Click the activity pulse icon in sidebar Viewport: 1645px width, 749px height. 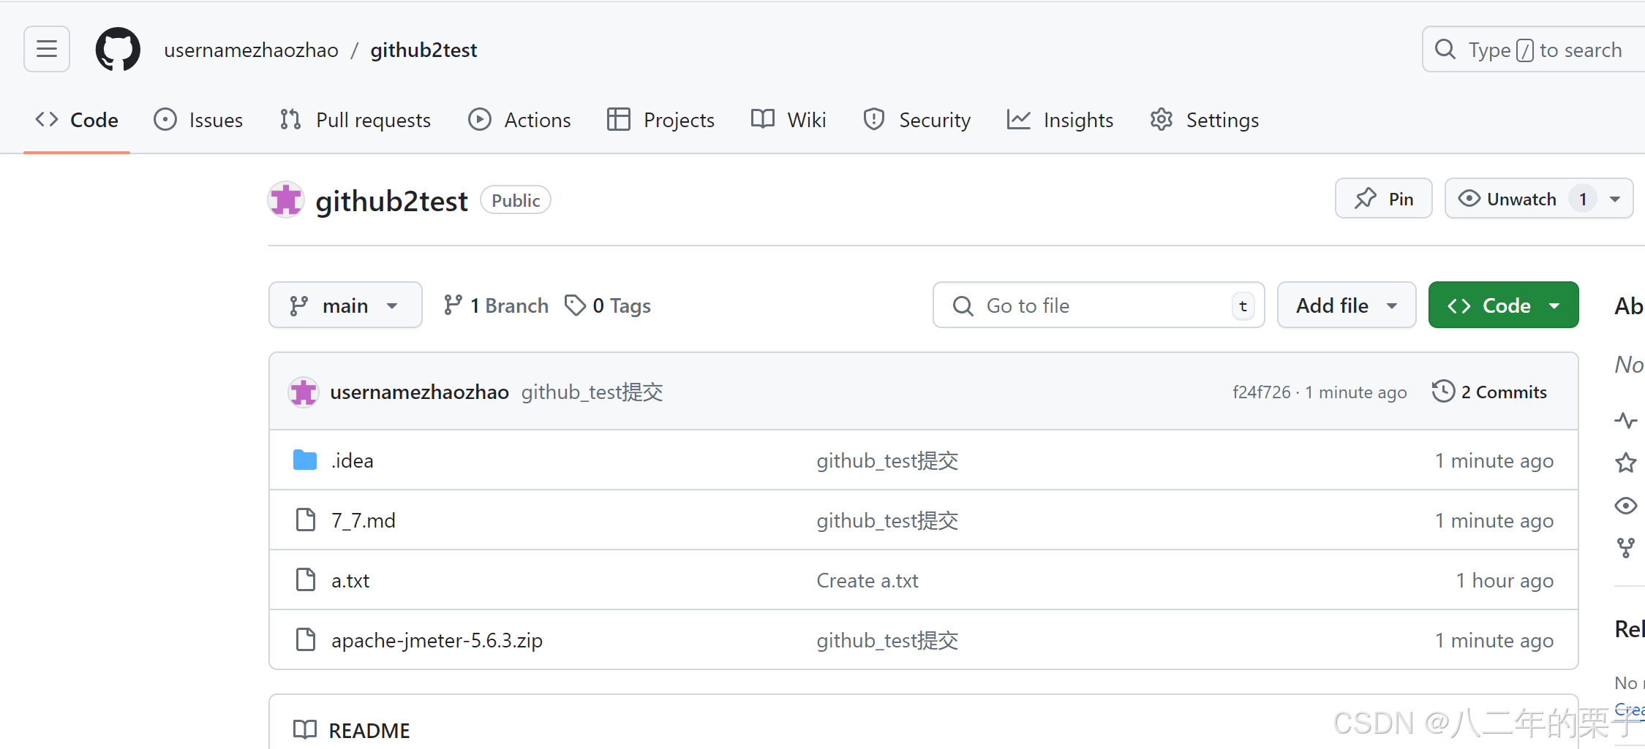[1625, 420]
